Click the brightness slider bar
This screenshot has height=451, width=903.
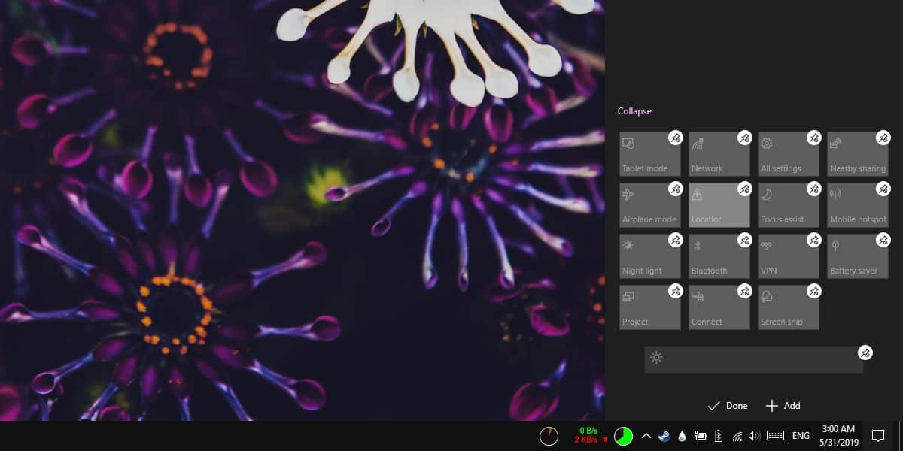(754, 359)
